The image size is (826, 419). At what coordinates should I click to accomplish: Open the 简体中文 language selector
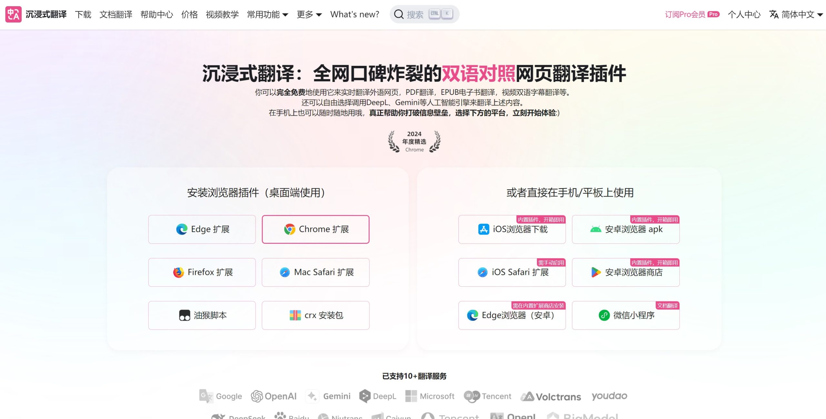point(796,14)
